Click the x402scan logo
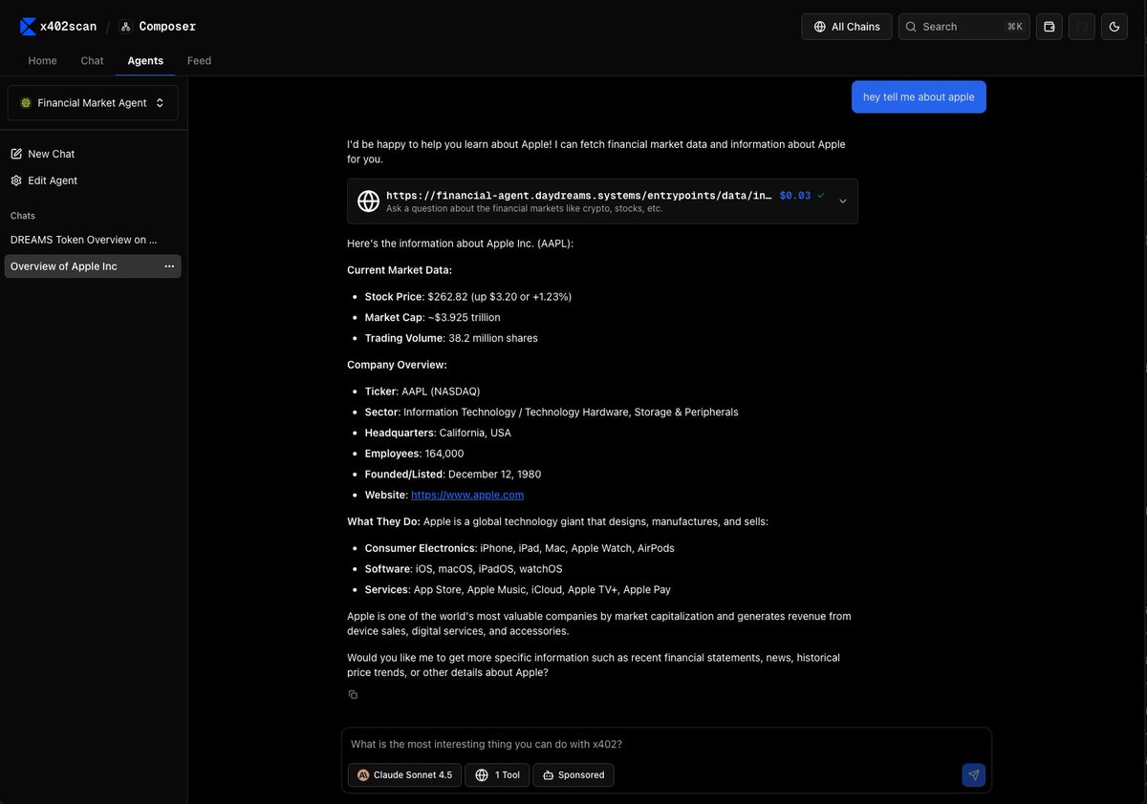 (x=58, y=27)
